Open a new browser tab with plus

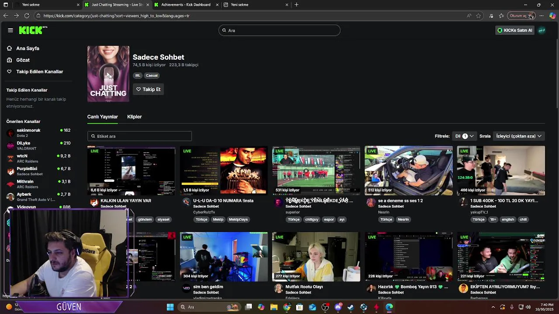click(297, 5)
